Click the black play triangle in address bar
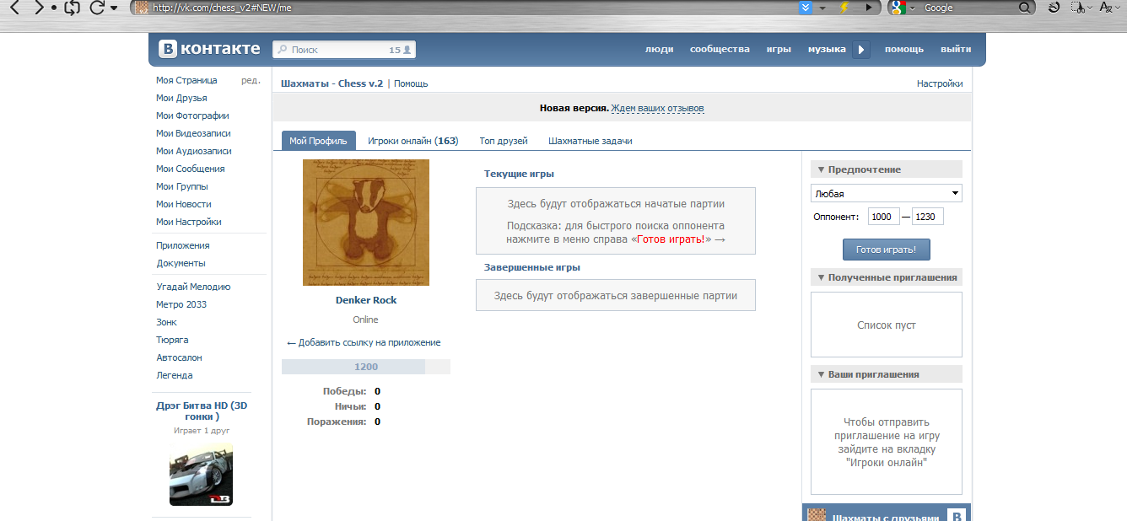This screenshot has height=521, width=1127. click(869, 8)
